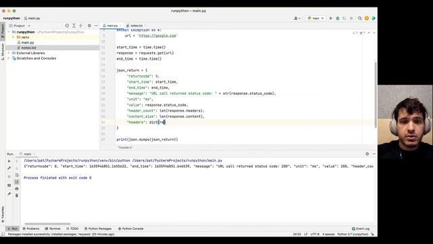The width and height of the screenshot is (433, 244).
Task: Rerun main in the Run panel
Action: (x=9, y=161)
